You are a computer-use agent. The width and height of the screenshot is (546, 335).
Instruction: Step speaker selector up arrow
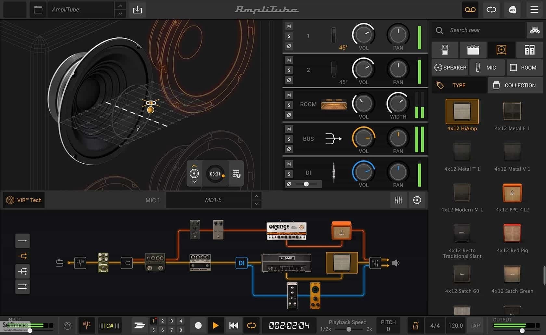194,166
